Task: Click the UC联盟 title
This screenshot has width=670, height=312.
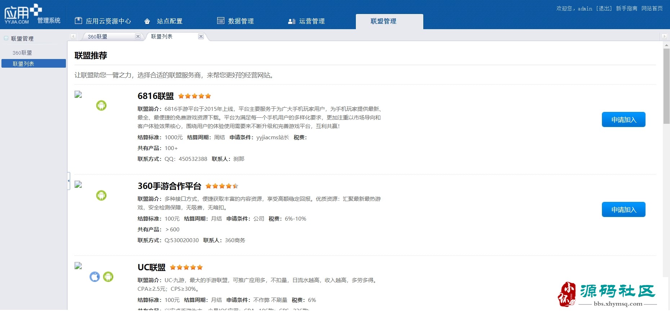Action: pos(152,267)
